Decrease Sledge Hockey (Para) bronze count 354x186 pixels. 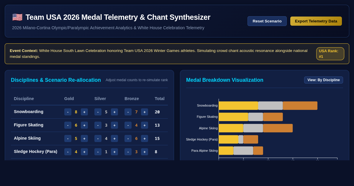point(128,152)
